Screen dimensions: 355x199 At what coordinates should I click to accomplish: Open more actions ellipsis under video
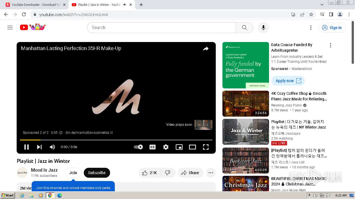coord(211,173)
